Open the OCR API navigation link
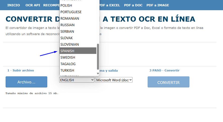The height and width of the screenshot is (122, 223). [x=33, y=5]
